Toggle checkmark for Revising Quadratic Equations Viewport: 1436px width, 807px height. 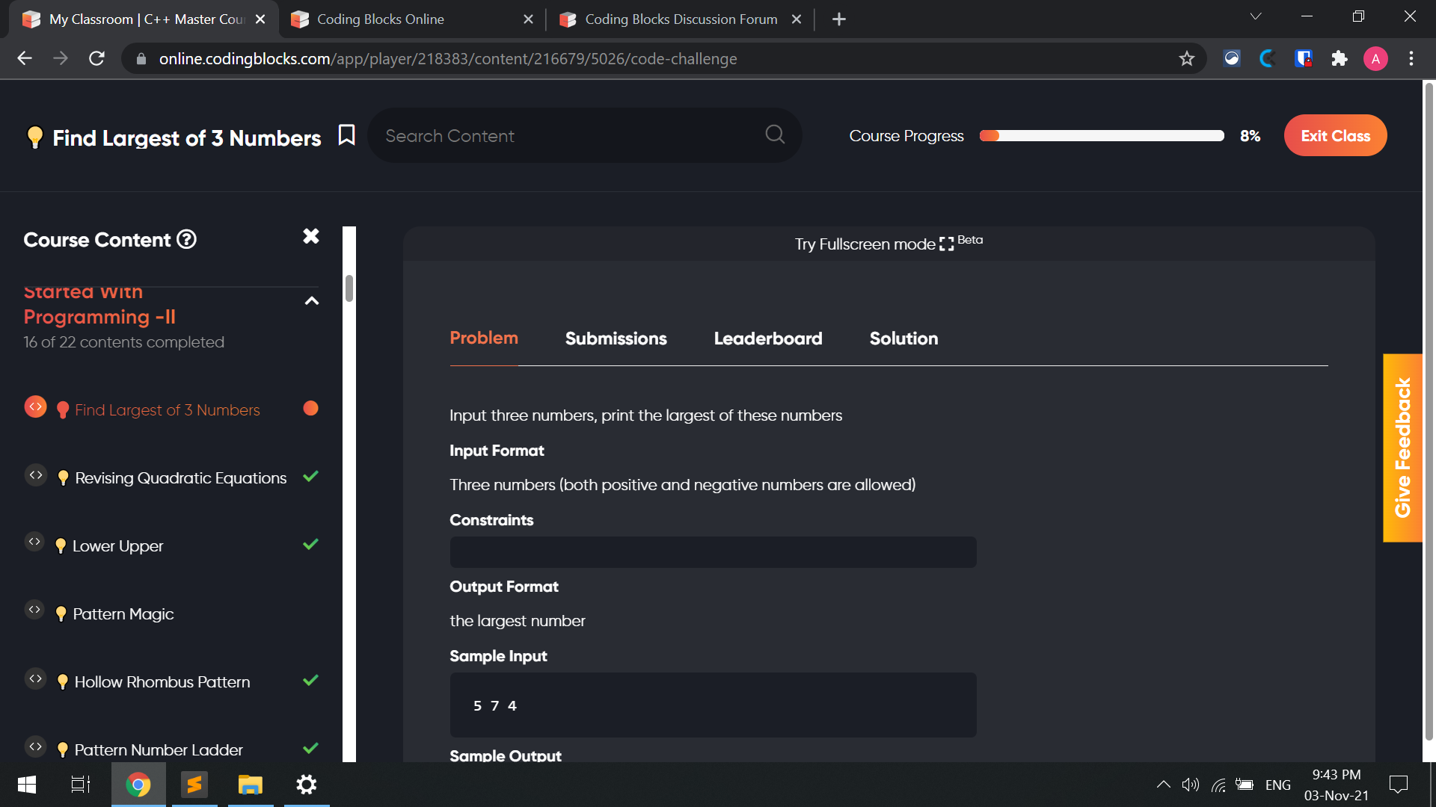[310, 476]
